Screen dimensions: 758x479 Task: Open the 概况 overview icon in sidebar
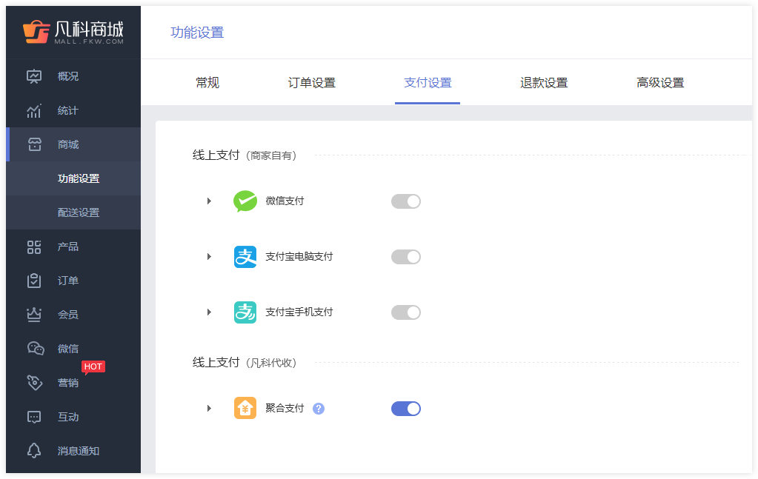click(x=34, y=76)
